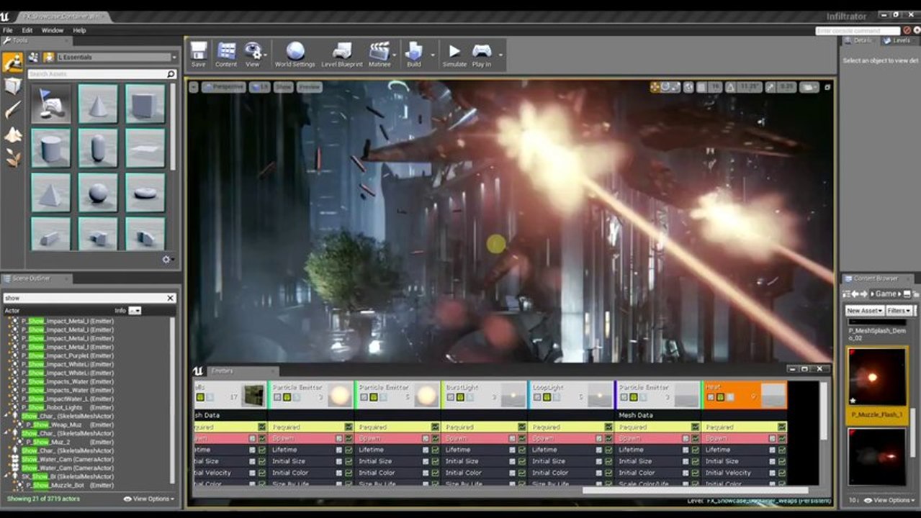Clear the Scene Outliner search text
921x518 pixels.
point(171,298)
